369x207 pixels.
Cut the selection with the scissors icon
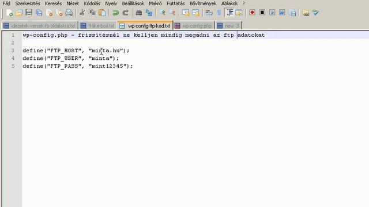82,13
